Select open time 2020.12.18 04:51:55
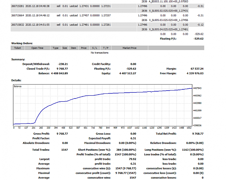This screenshot has height=180, width=226. 38,25
